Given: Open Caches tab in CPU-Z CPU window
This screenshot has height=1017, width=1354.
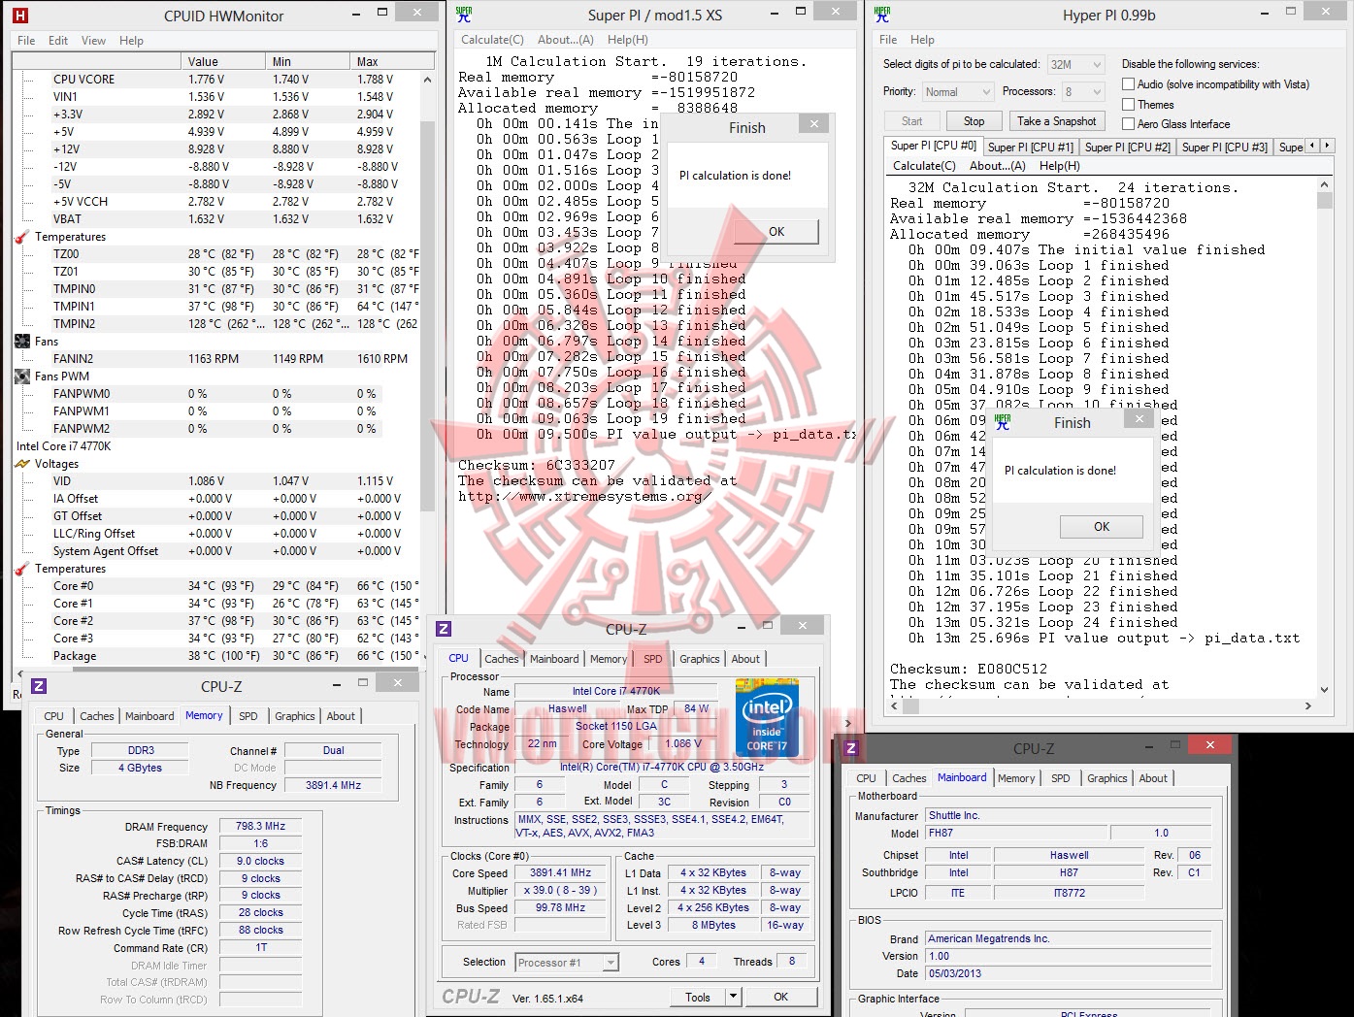Looking at the screenshot, I should 502,659.
